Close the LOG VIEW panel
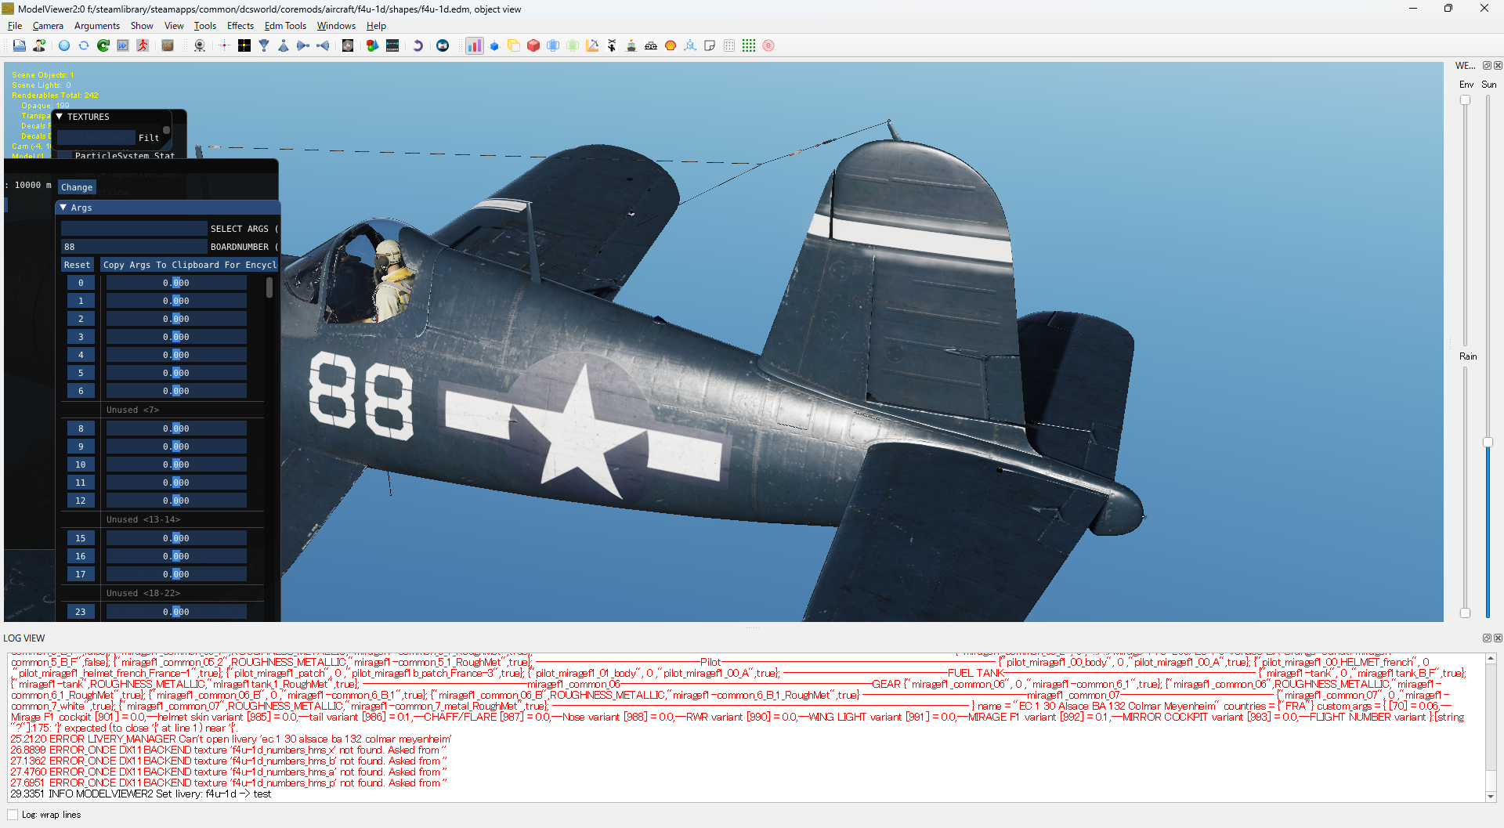Screen dimensions: 1504x828 pos(1498,638)
